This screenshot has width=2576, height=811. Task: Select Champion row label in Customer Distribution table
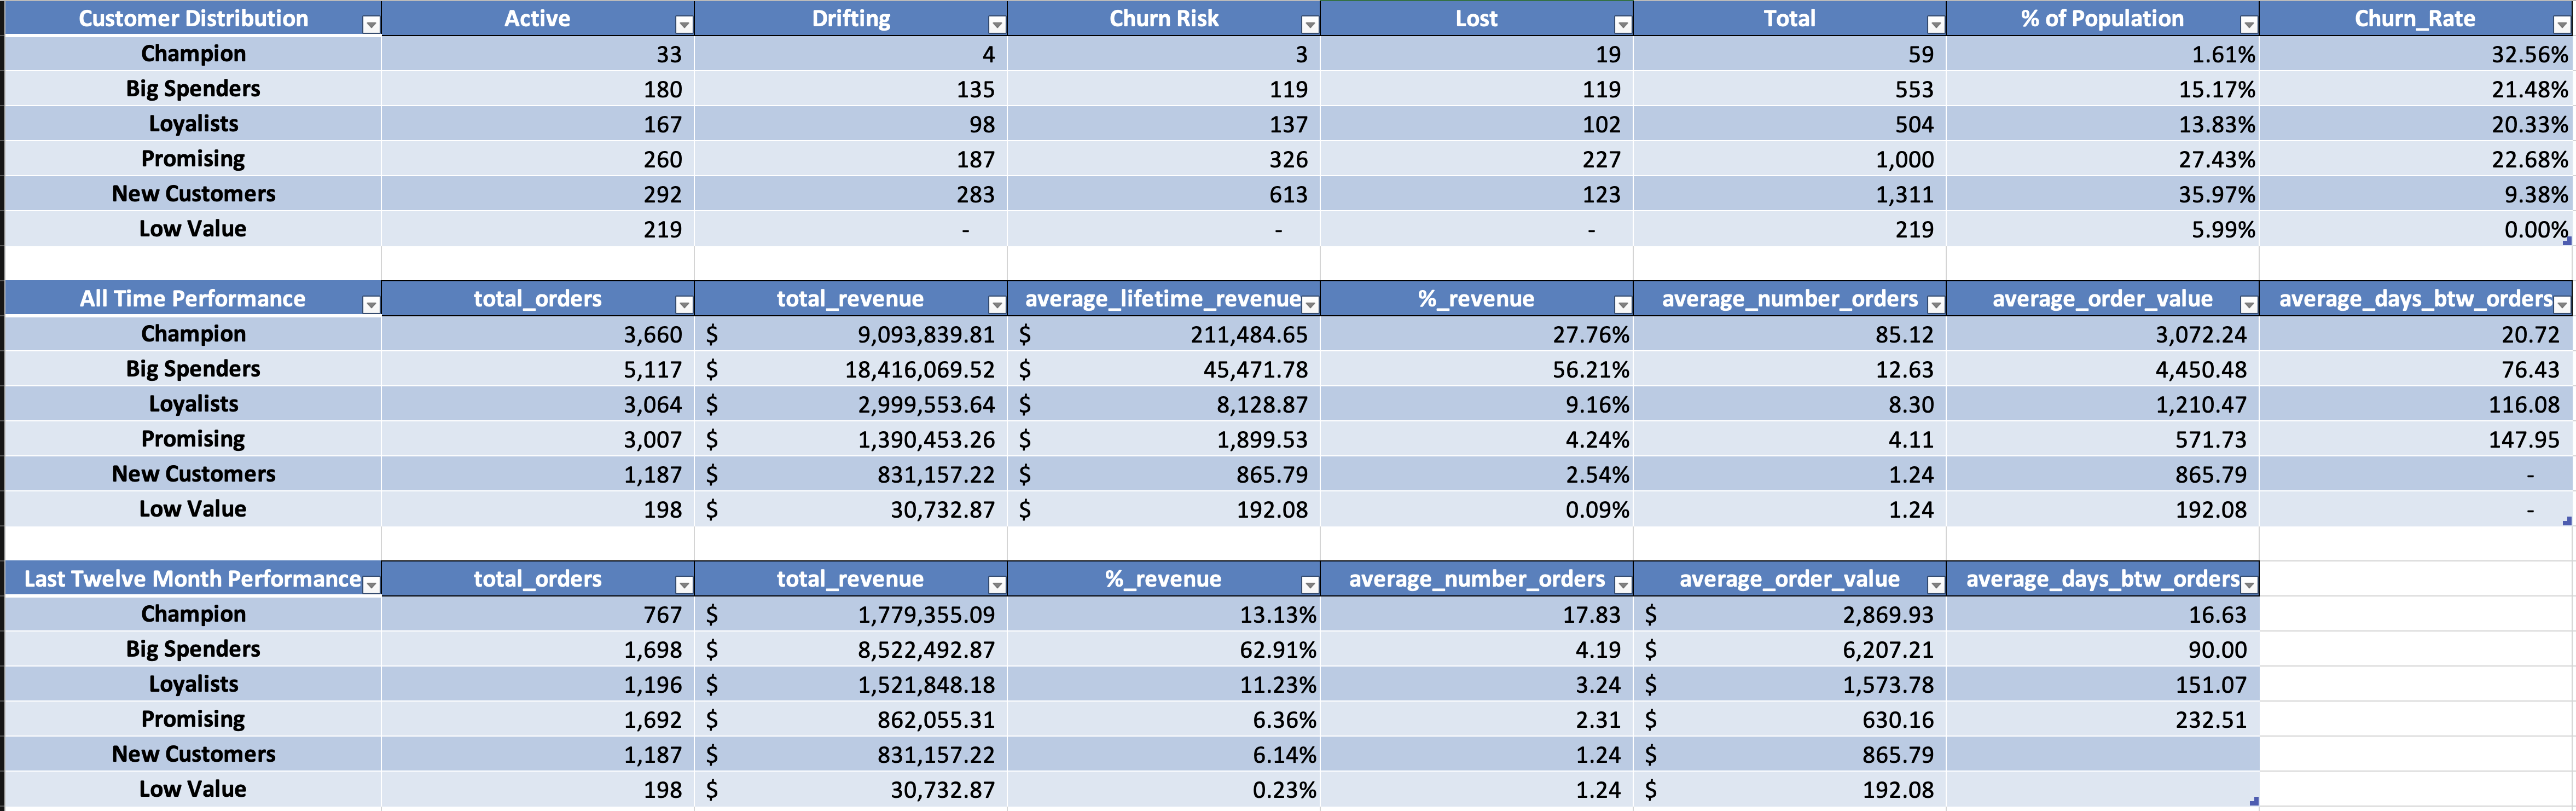pyautogui.click(x=193, y=53)
